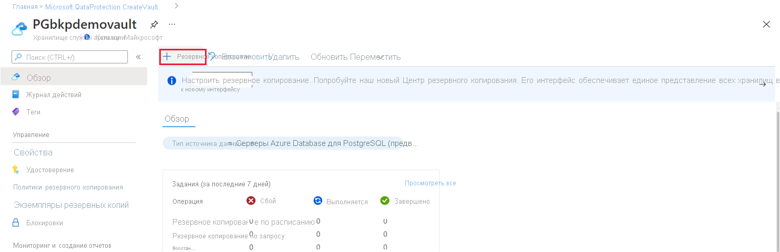The image size is (780, 252).
Task: Click the purple Теги tag icon
Action: pos(16,112)
